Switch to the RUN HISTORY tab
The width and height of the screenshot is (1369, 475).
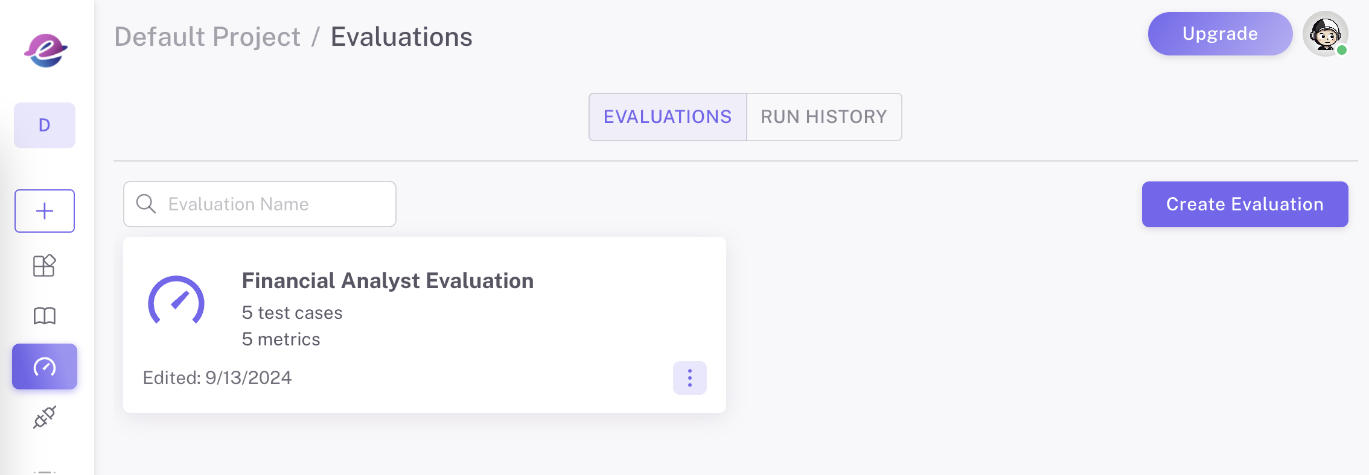tap(824, 117)
